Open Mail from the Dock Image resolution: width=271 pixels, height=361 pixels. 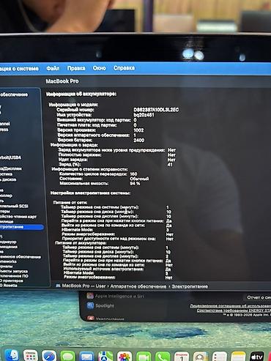86,357
